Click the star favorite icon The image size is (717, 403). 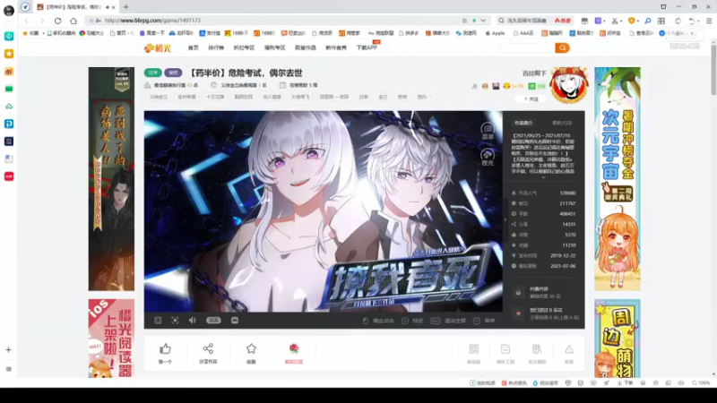[x=251, y=348]
